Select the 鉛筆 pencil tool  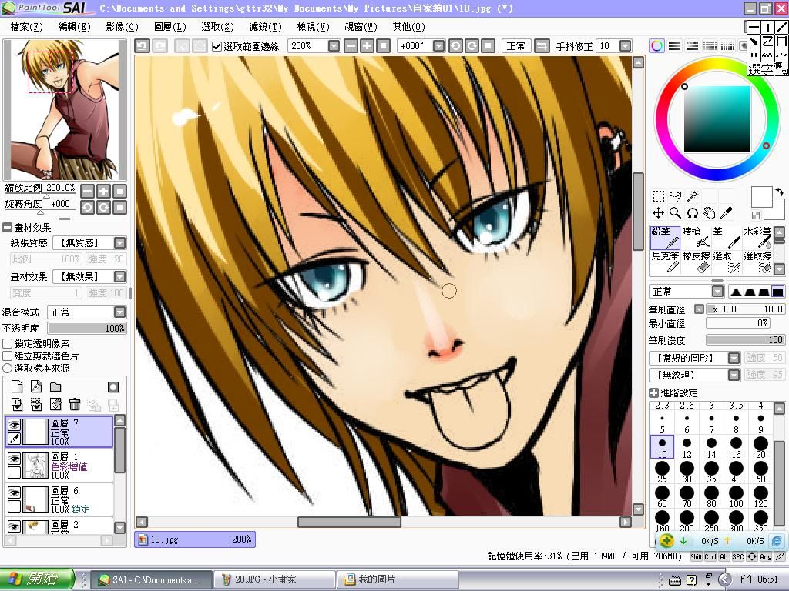665,237
